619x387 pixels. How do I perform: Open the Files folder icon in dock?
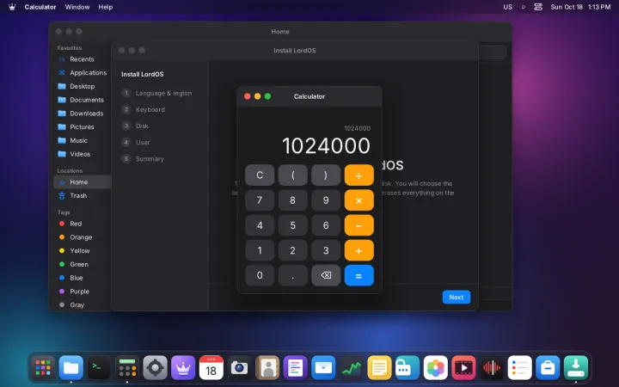point(71,368)
